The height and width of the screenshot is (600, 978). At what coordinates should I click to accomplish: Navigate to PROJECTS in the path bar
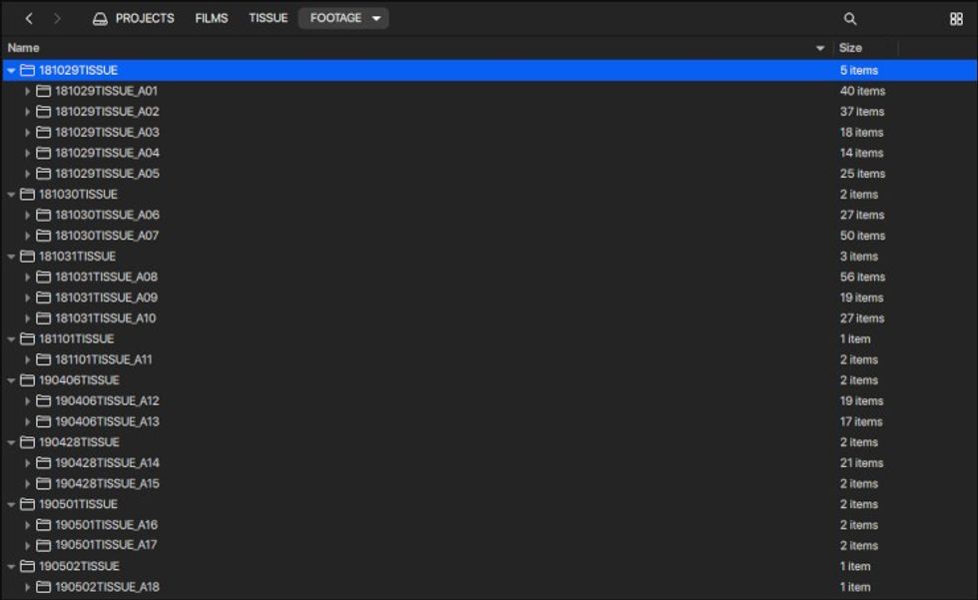(145, 18)
